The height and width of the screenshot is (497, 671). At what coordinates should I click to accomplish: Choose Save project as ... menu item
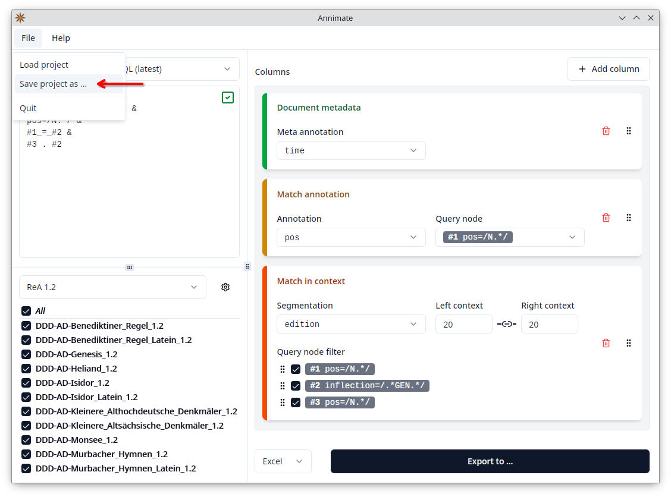(68, 84)
